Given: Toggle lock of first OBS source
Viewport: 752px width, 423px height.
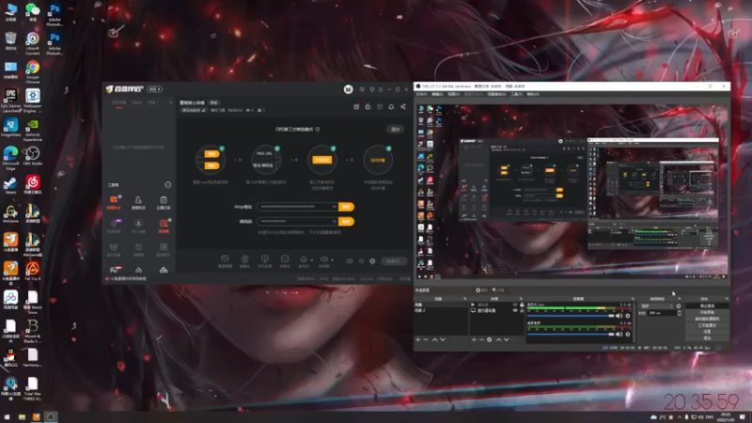Looking at the screenshot, I should click(522, 305).
